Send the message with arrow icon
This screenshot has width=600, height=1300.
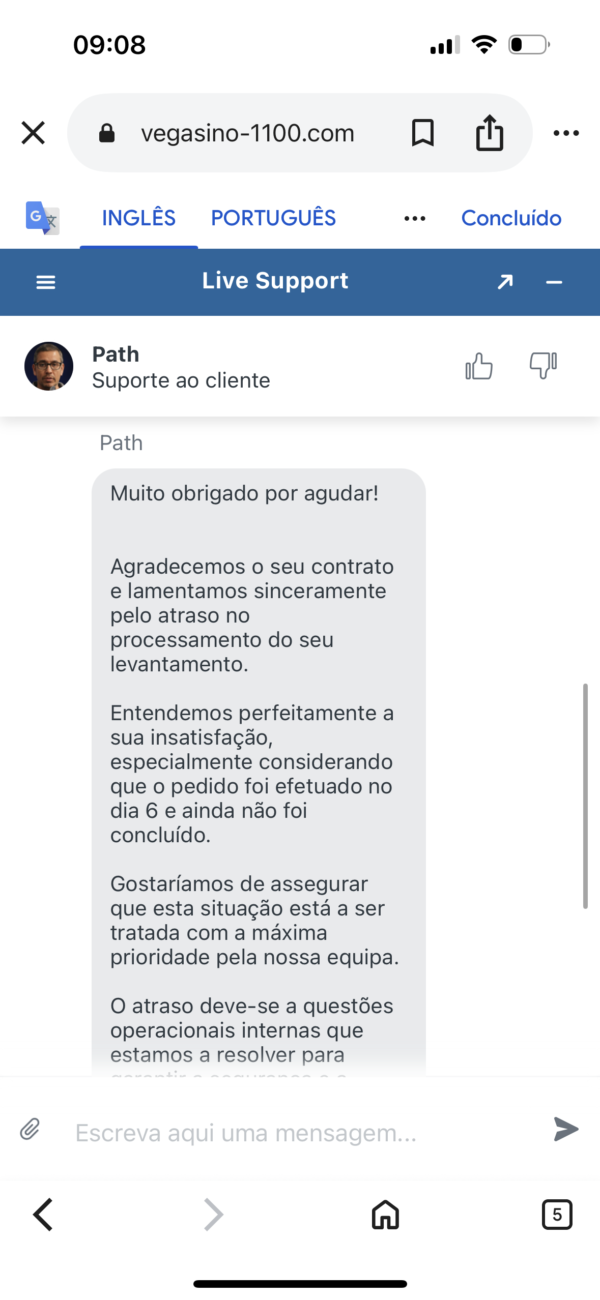click(x=566, y=1130)
